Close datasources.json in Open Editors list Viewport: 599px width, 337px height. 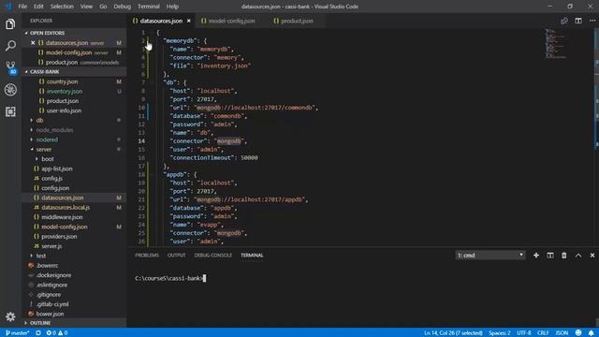pos(33,43)
